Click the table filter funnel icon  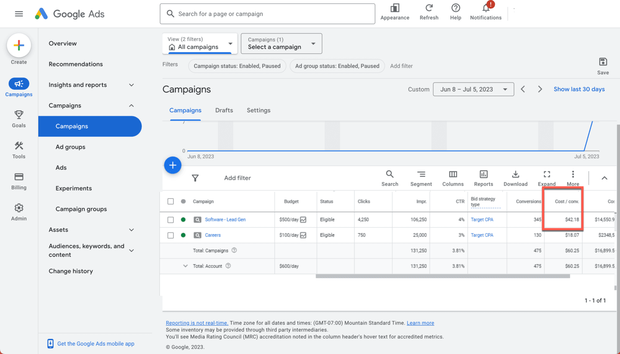coord(195,178)
